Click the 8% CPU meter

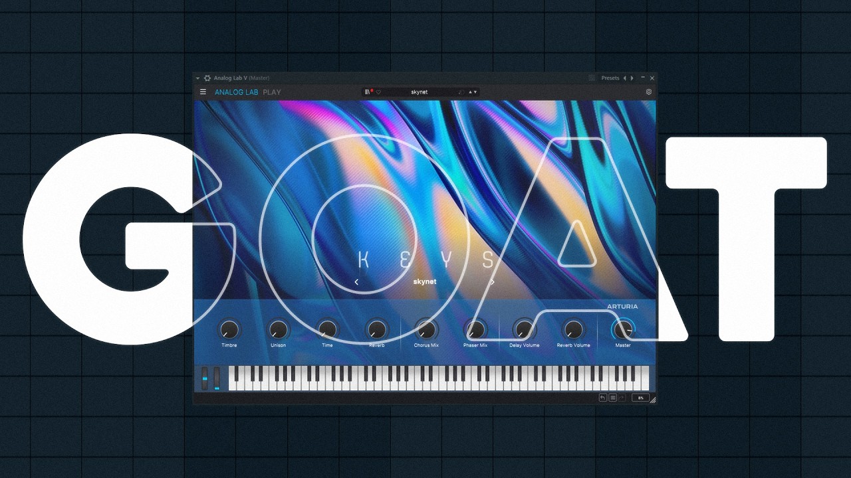click(x=640, y=398)
